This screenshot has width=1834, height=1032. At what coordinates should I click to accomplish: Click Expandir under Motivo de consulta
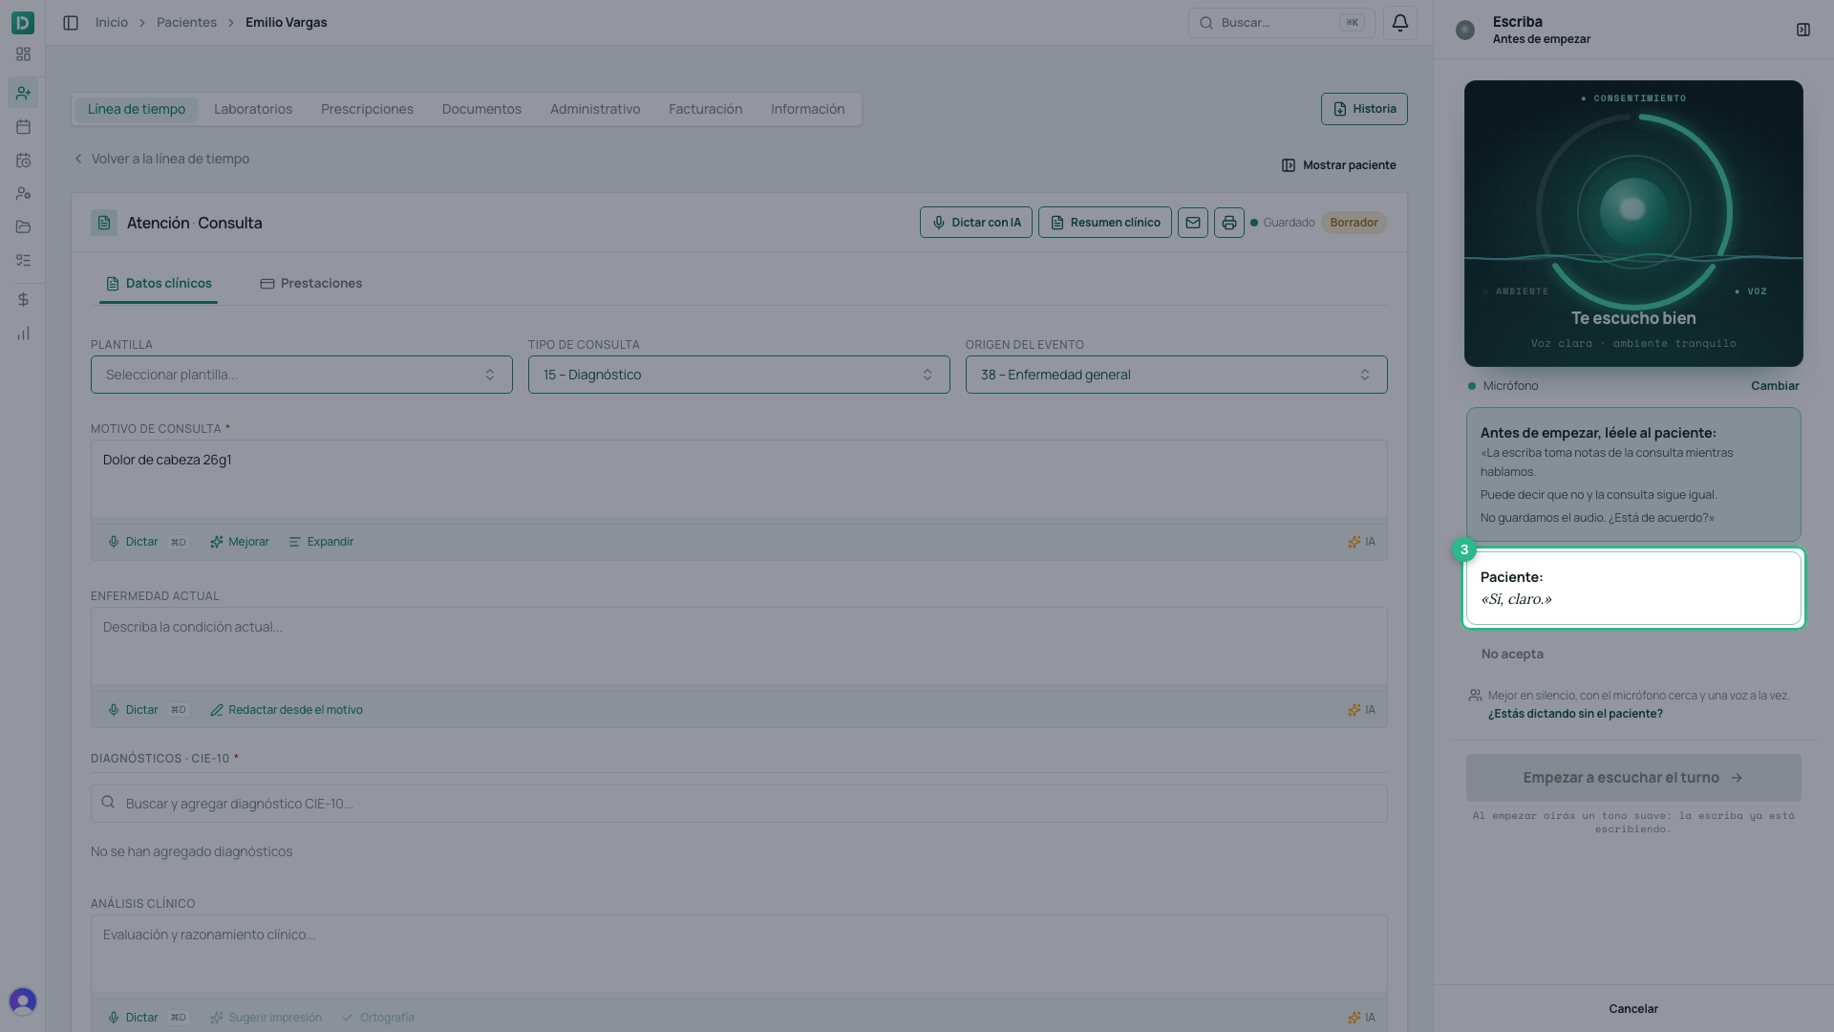321,542
